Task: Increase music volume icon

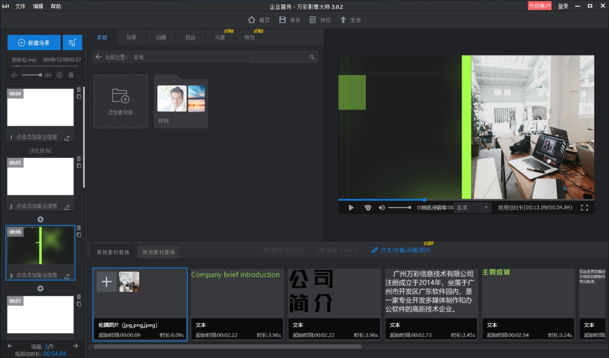Action: (x=48, y=75)
